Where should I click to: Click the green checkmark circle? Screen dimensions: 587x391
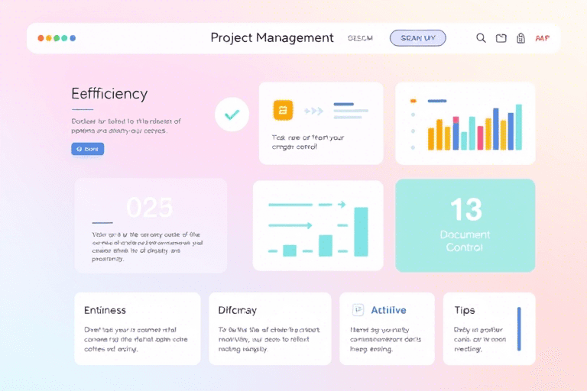tap(232, 115)
